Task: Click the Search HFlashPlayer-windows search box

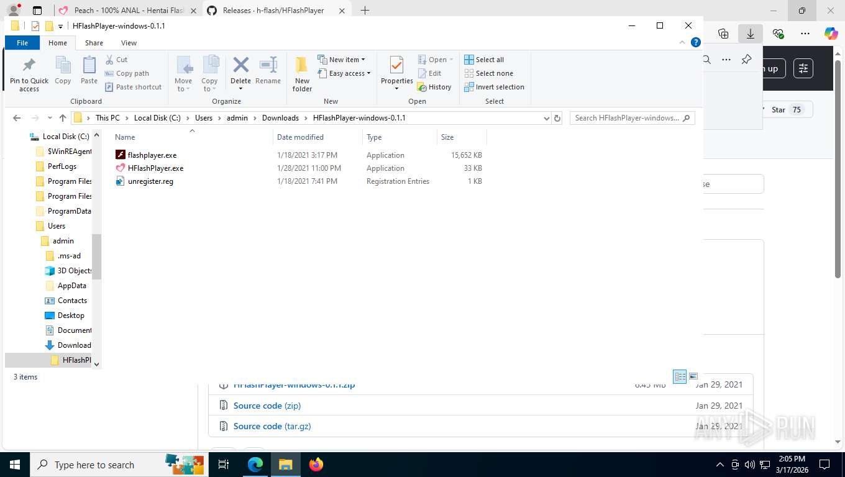Action: (x=632, y=118)
